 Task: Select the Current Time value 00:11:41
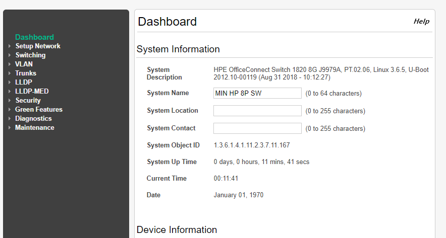pyautogui.click(x=226, y=179)
